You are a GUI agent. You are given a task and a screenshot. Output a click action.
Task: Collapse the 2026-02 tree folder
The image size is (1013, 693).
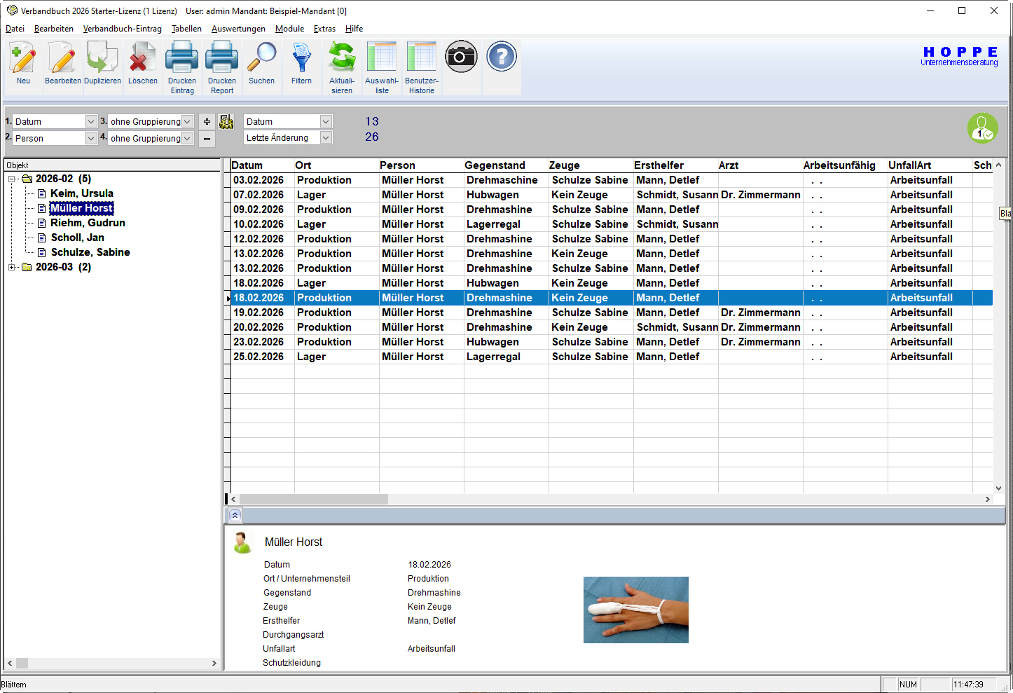pos(12,179)
